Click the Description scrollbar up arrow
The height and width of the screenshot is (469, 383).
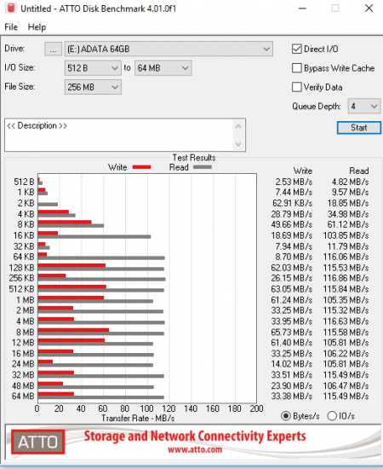[238, 126]
